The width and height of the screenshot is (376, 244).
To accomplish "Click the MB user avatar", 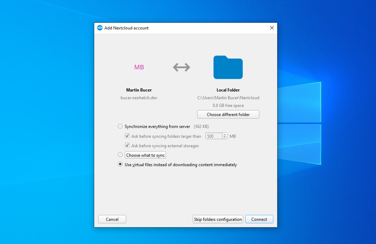I will tap(139, 67).
